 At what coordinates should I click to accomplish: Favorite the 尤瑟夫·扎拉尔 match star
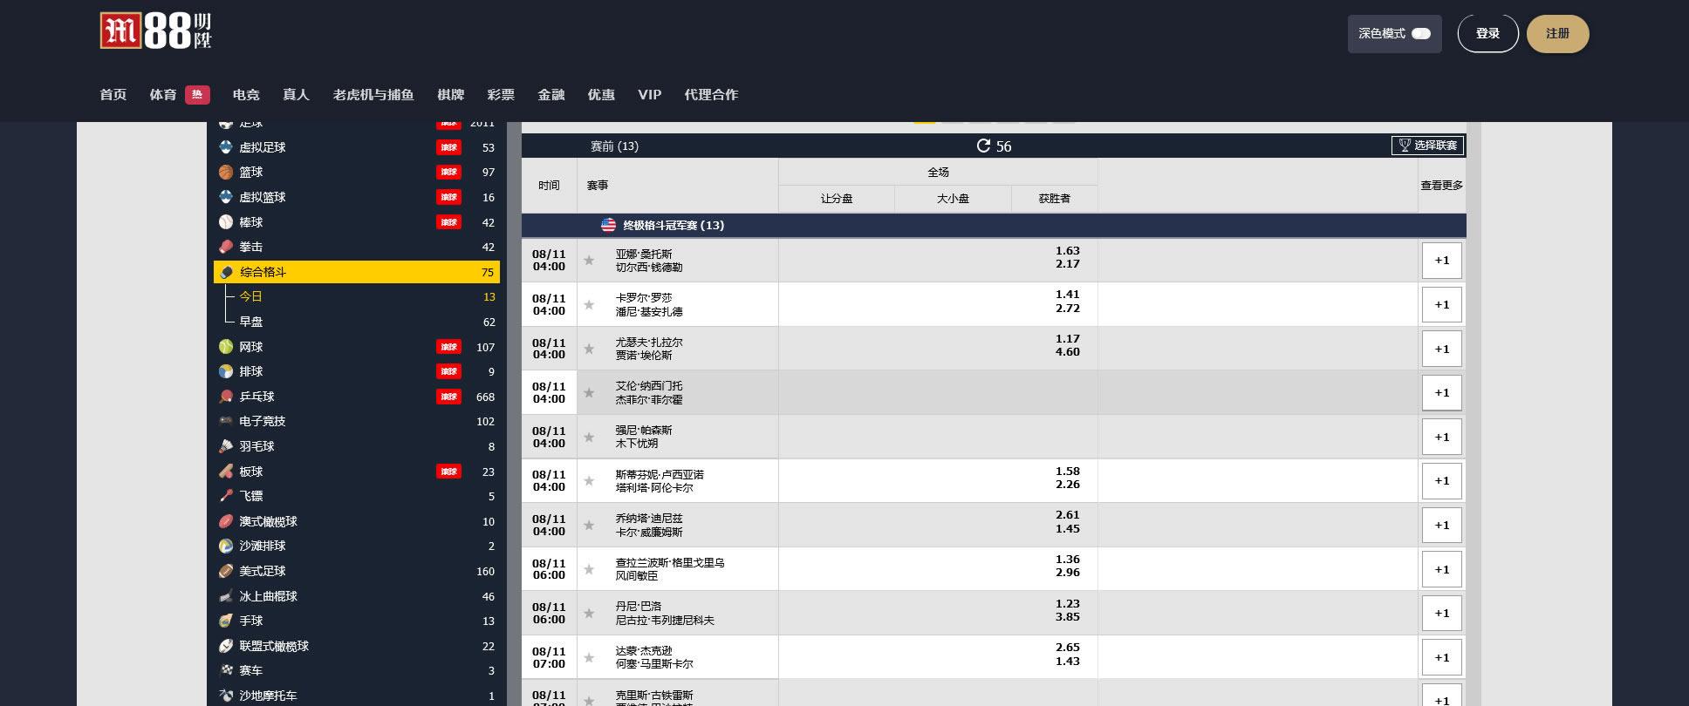(590, 349)
